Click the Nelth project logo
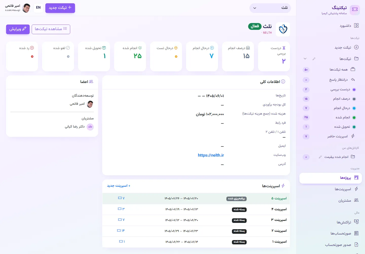This screenshot has height=254, width=365. pos(283,29)
